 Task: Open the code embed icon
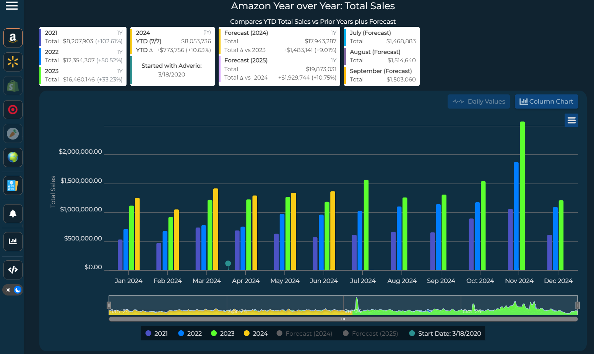point(13,270)
